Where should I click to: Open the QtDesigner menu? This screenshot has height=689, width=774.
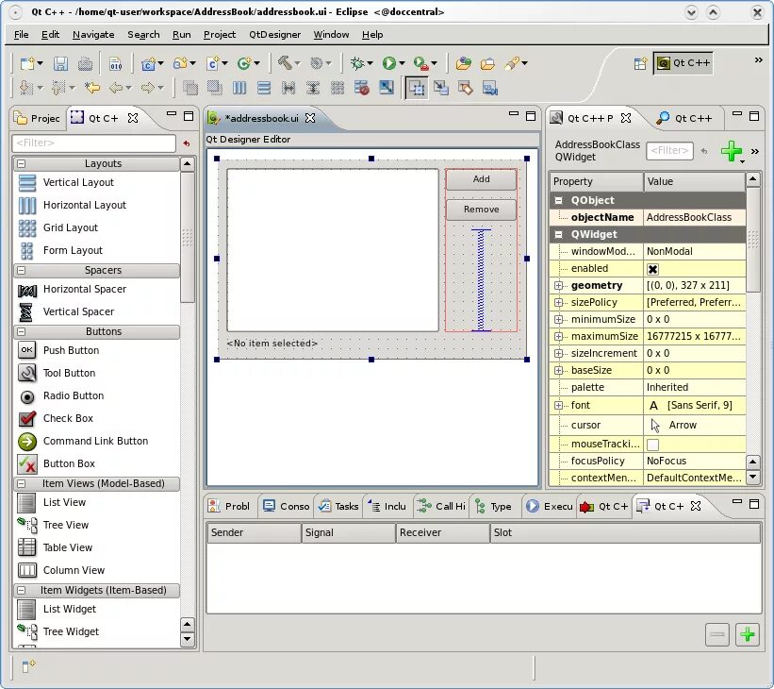click(274, 35)
